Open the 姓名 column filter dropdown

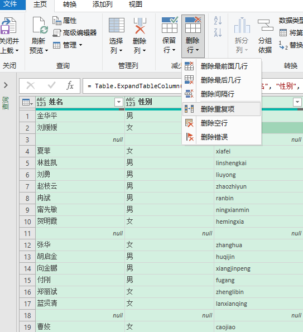coord(119,102)
